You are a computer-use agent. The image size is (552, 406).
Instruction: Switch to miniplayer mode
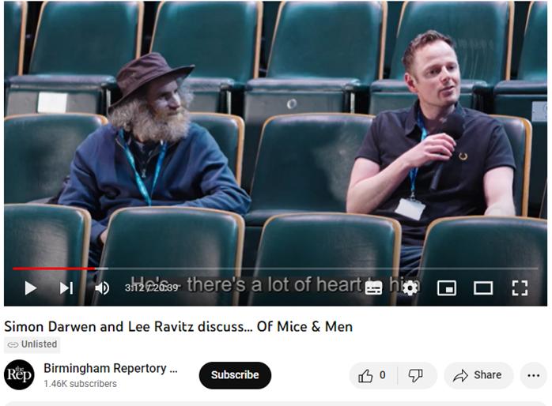coord(447,288)
